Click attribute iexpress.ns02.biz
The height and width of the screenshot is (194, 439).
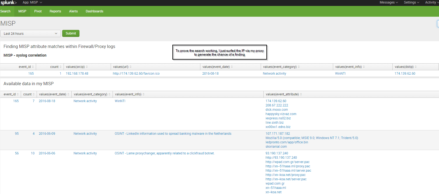tap(278, 118)
